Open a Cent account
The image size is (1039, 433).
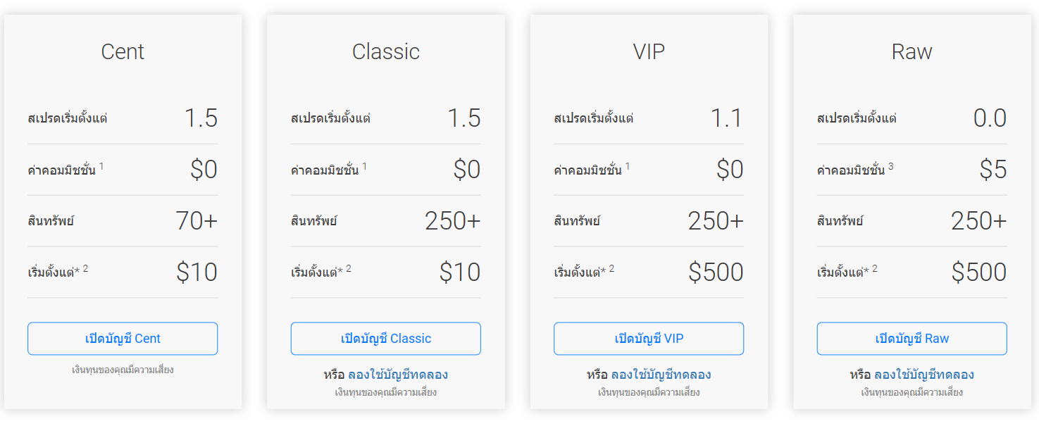122,339
